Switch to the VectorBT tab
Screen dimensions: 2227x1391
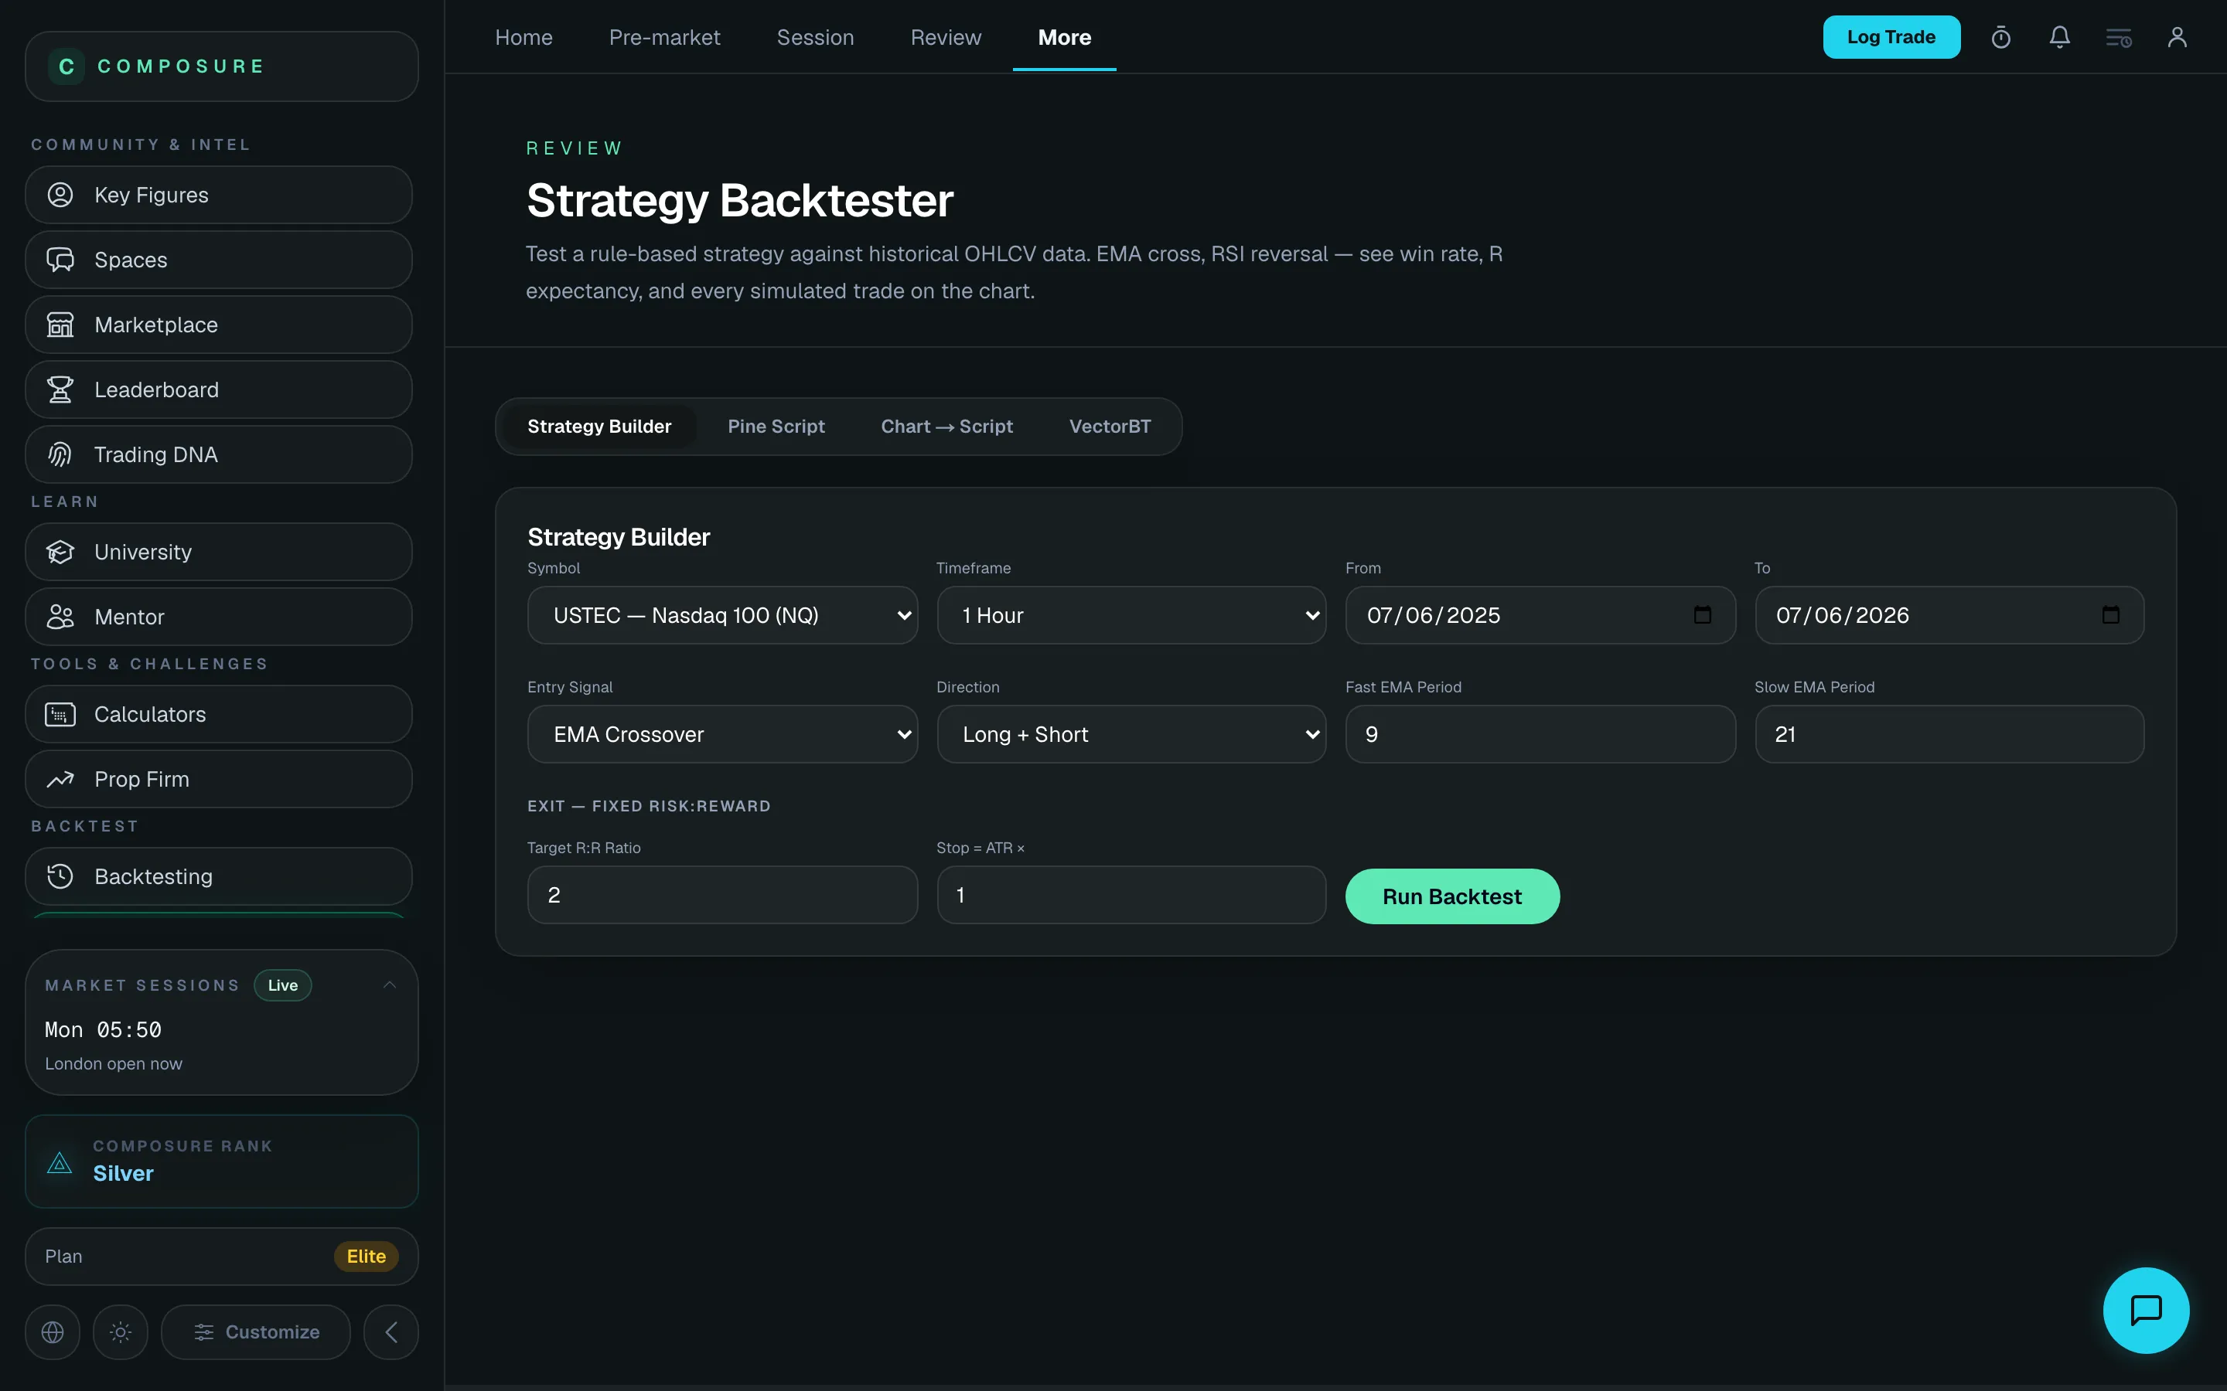click(1110, 426)
